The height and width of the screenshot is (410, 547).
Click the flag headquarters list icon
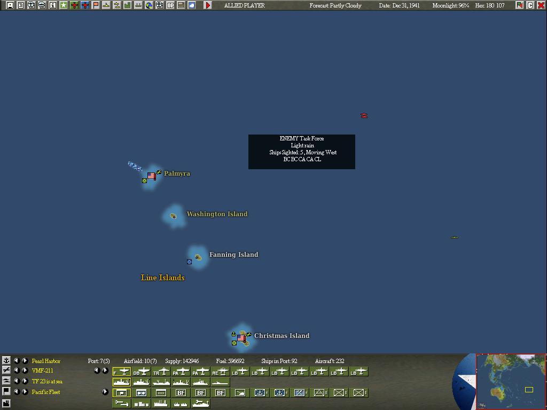pos(6,391)
